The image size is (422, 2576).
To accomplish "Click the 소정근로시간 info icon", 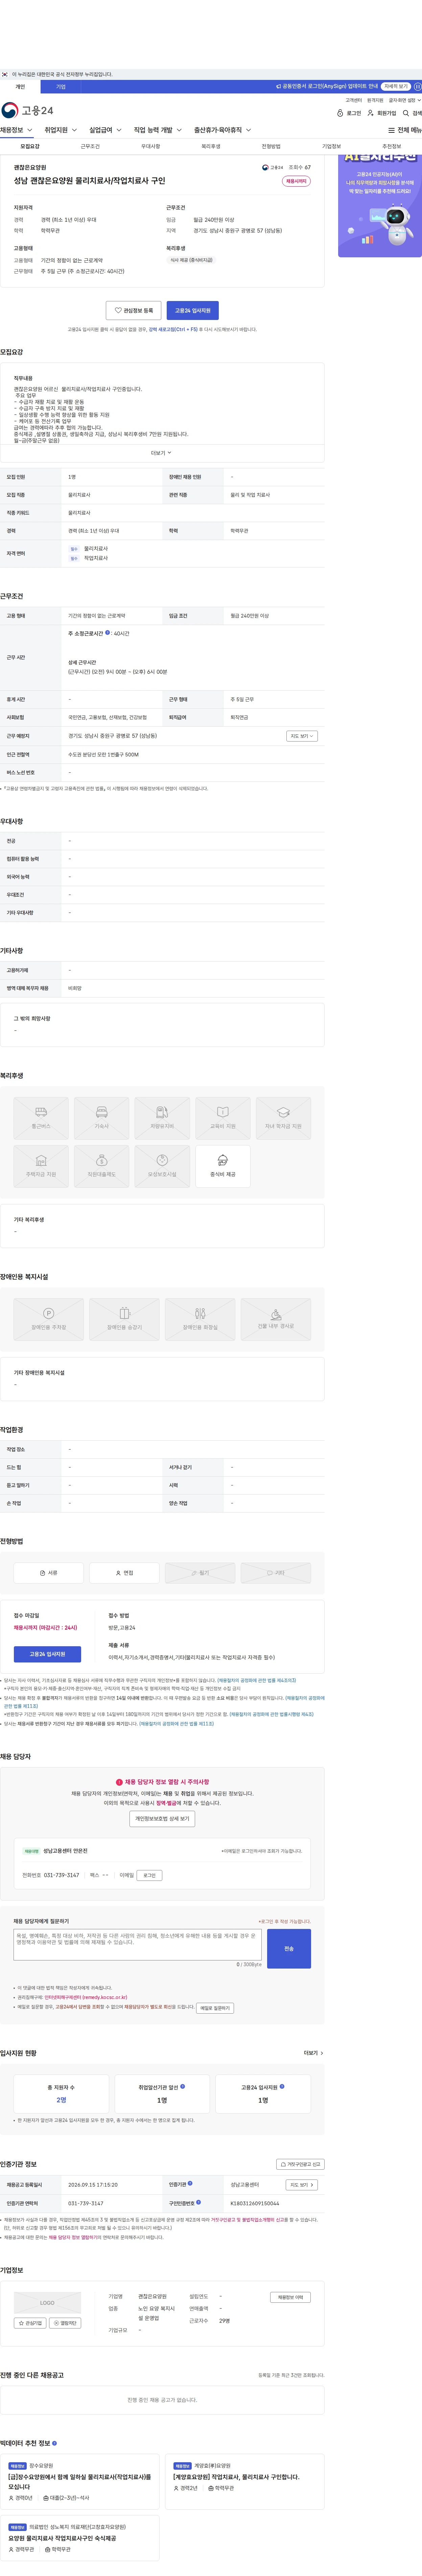I will click(x=108, y=633).
